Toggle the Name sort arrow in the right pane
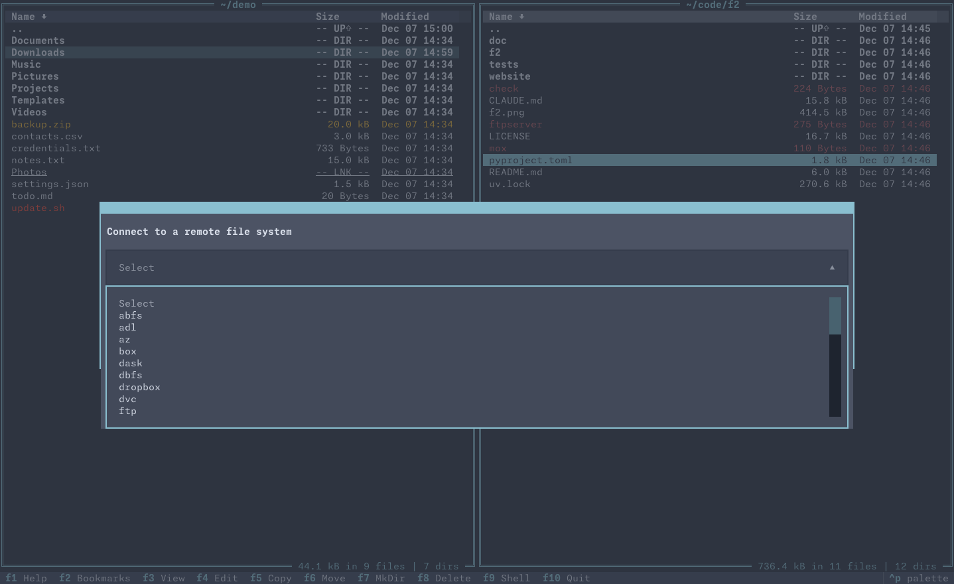The height and width of the screenshot is (584, 954). [521, 16]
